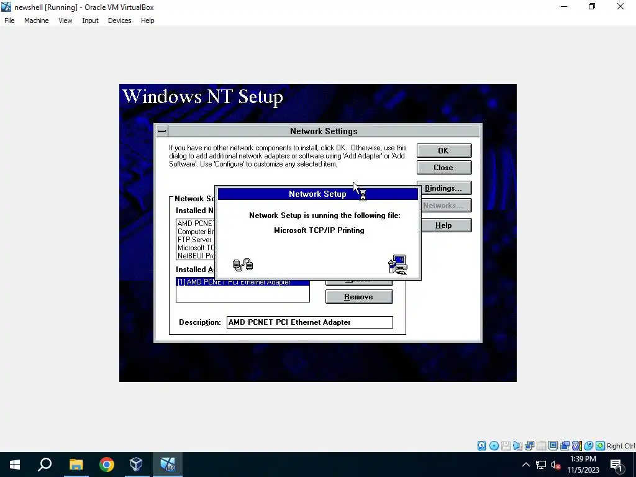Click the computer icon in Network Setup dialog

(x=398, y=265)
